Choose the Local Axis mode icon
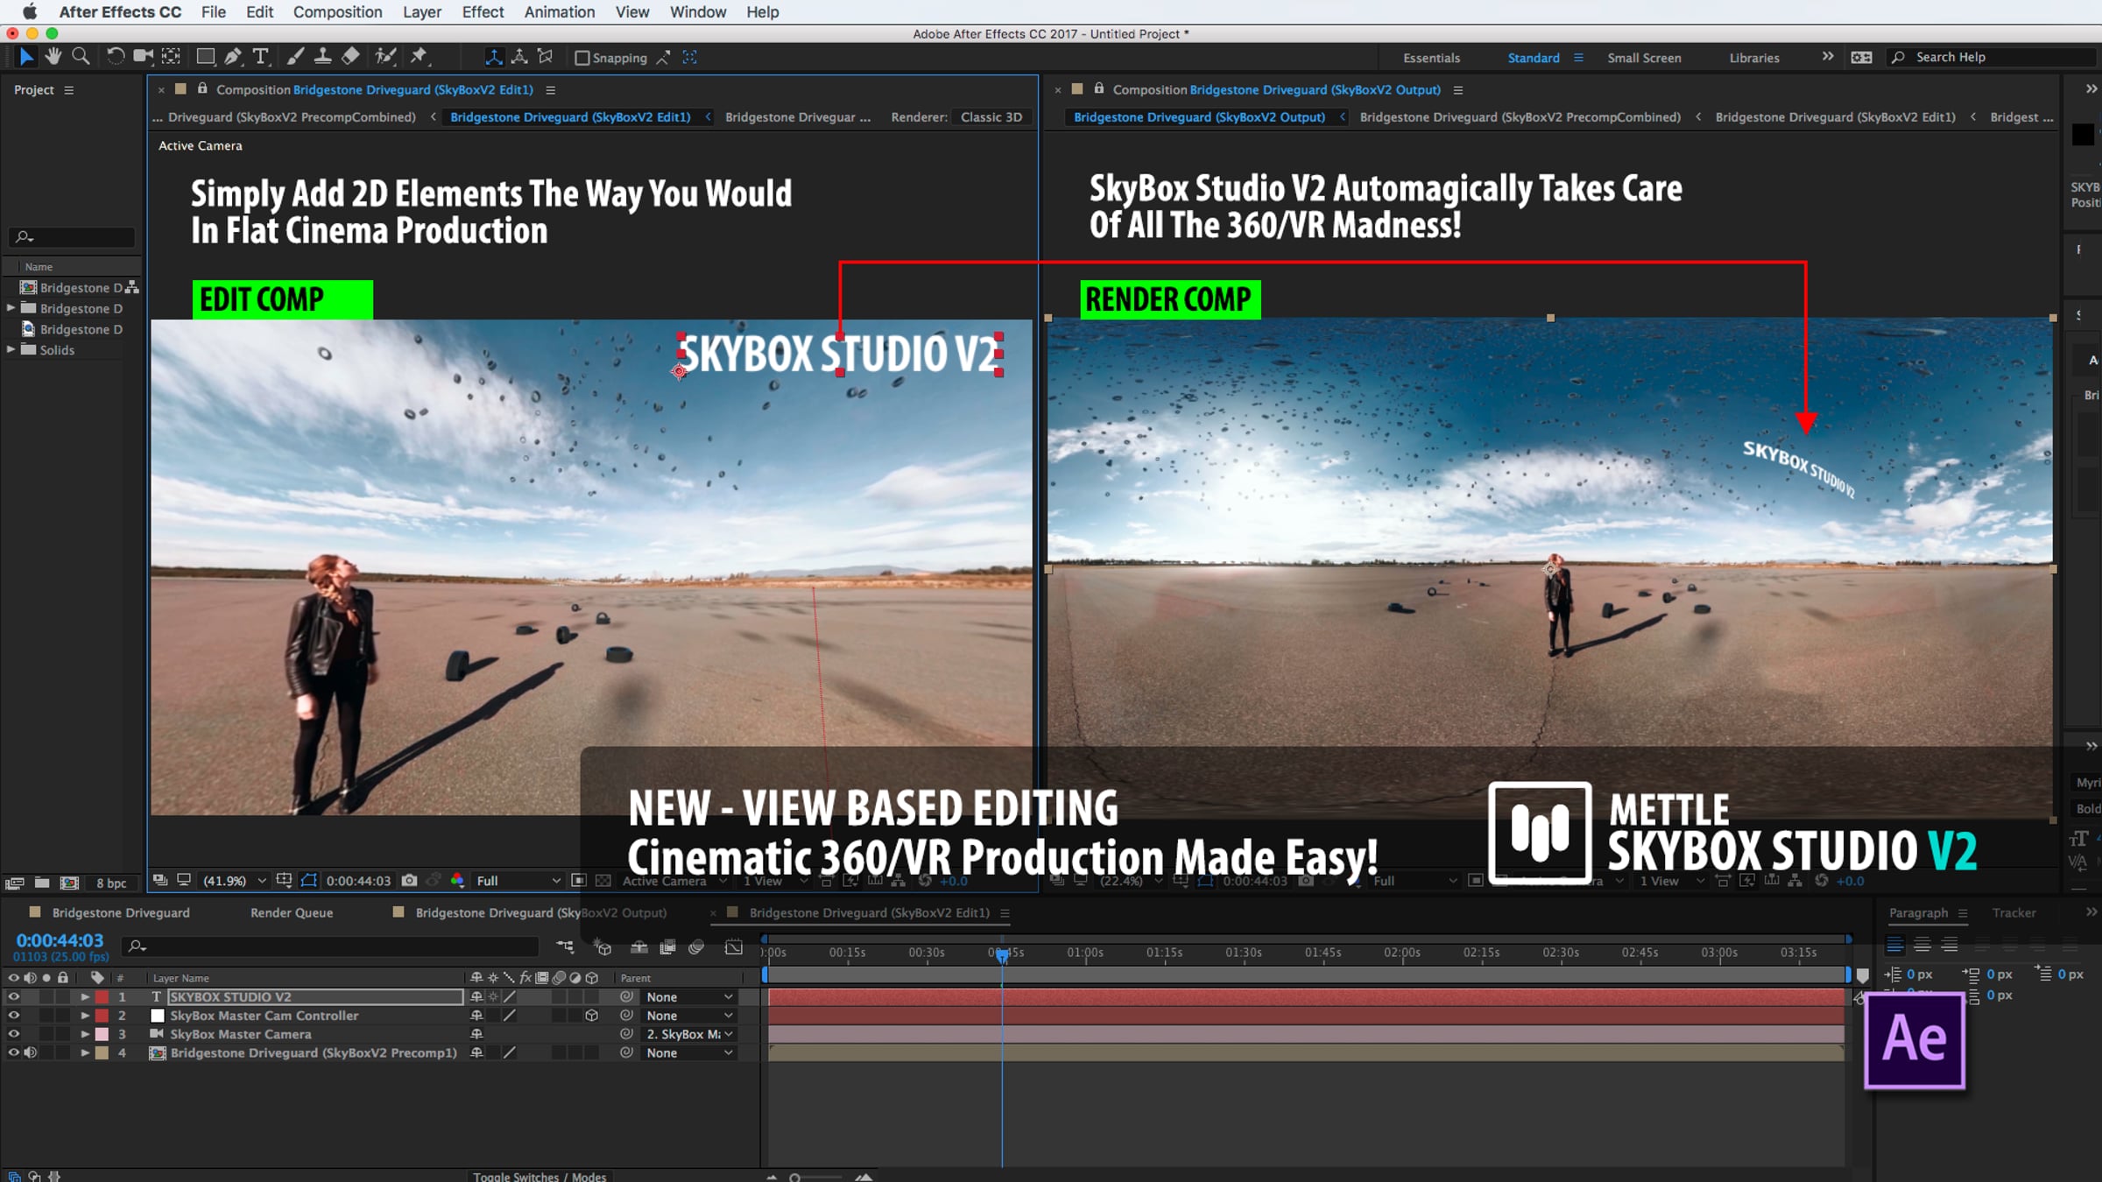Screen dimensions: 2102x1182 pyautogui.click(x=494, y=57)
